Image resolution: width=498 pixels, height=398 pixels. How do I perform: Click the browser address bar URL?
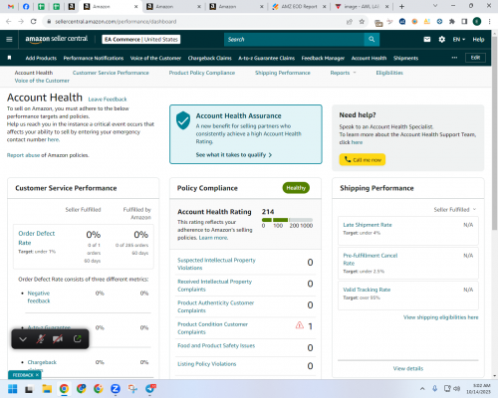click(116, 22)
